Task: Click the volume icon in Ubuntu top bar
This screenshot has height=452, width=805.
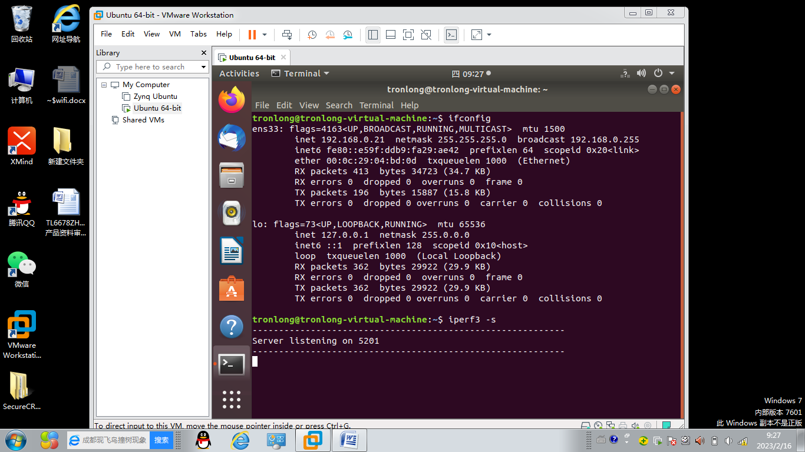Action: click(642, 74)
